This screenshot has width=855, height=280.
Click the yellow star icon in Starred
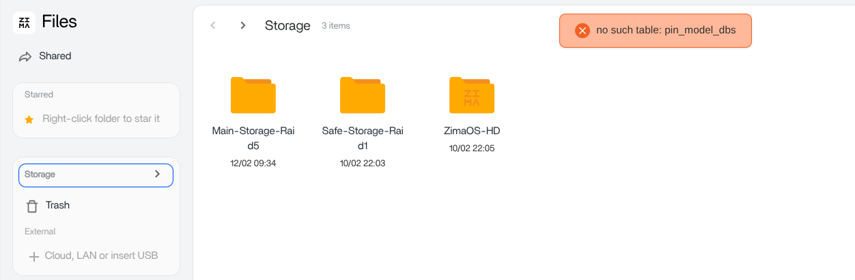click(29, 119)
